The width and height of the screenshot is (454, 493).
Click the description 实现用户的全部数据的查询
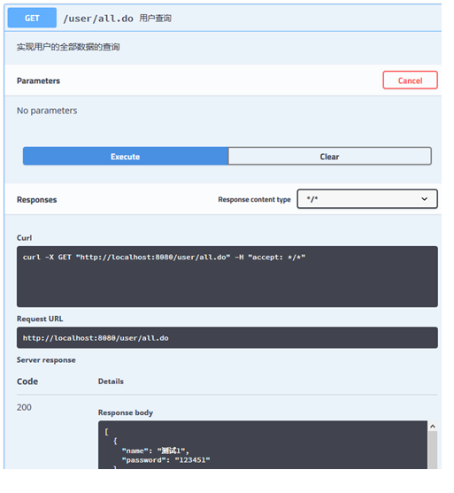point(68,47)
